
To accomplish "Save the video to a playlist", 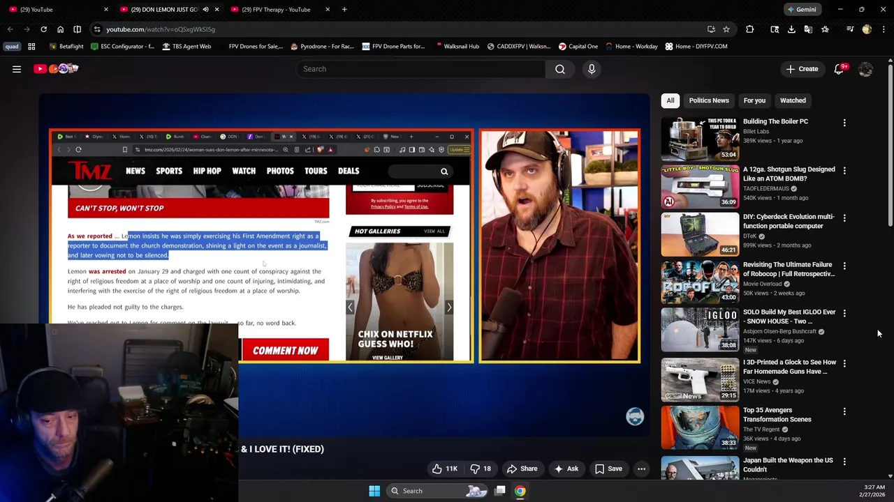I will pos(608,469).
